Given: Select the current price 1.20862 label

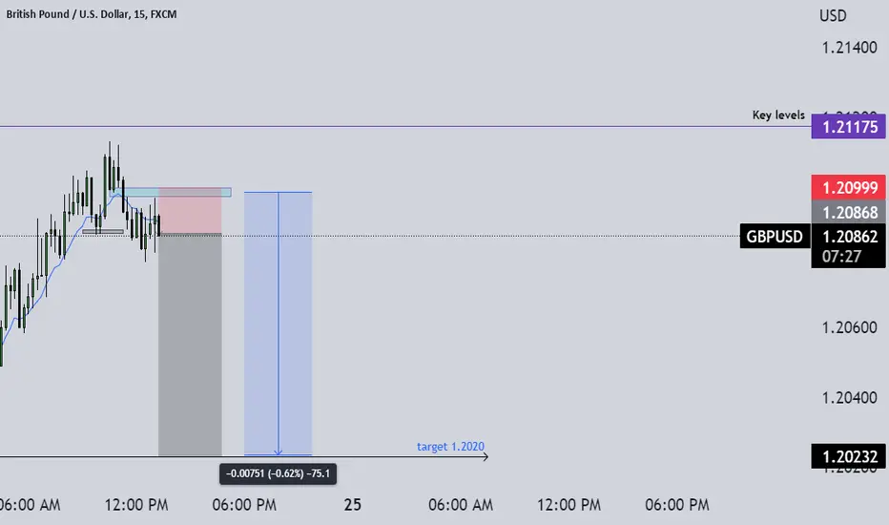Looking at the screenshot, I should [849, 236].
